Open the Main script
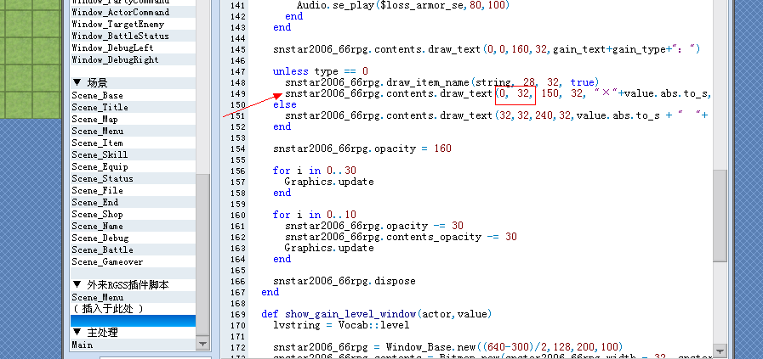763x359 pixels. click(133, 345)
